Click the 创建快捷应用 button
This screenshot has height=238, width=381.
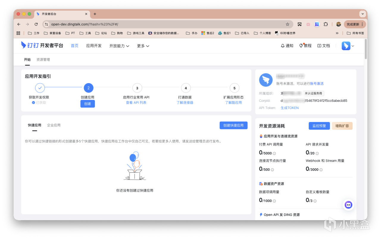coord(234,126)
